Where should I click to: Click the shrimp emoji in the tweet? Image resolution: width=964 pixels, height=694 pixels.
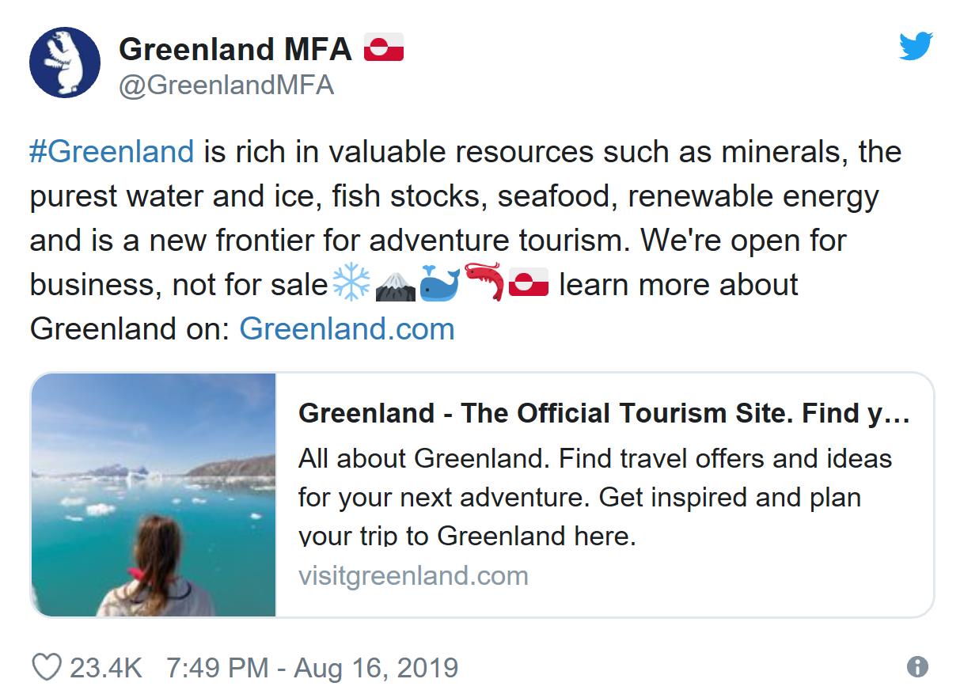coord(484,283)
